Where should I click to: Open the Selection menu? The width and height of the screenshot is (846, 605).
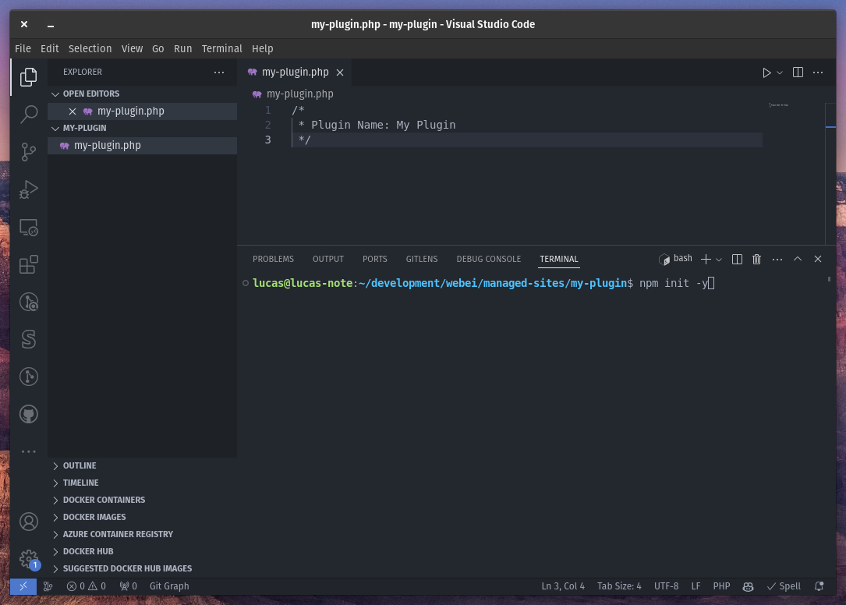point(90,48)
